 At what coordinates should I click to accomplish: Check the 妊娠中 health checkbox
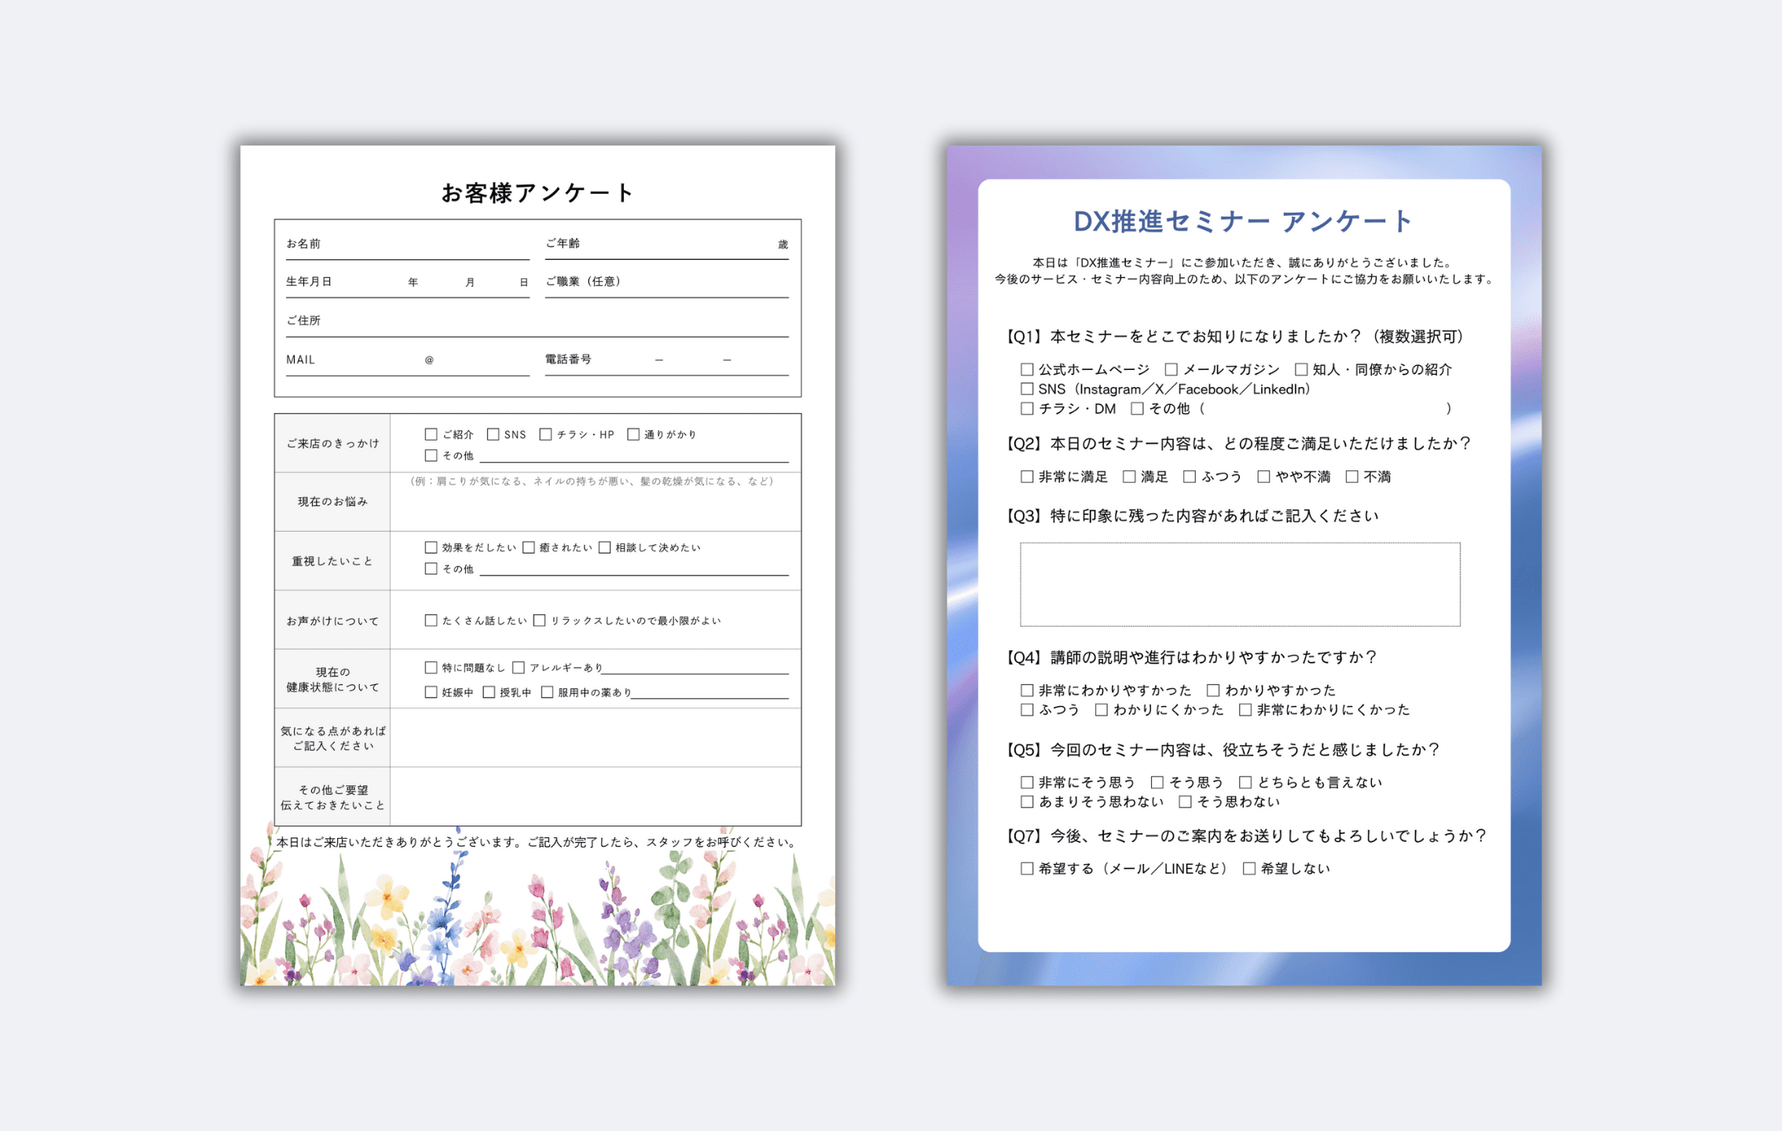431,694
